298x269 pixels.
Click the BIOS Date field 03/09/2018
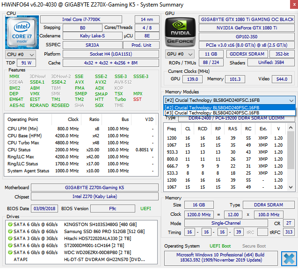click(44, 209)
